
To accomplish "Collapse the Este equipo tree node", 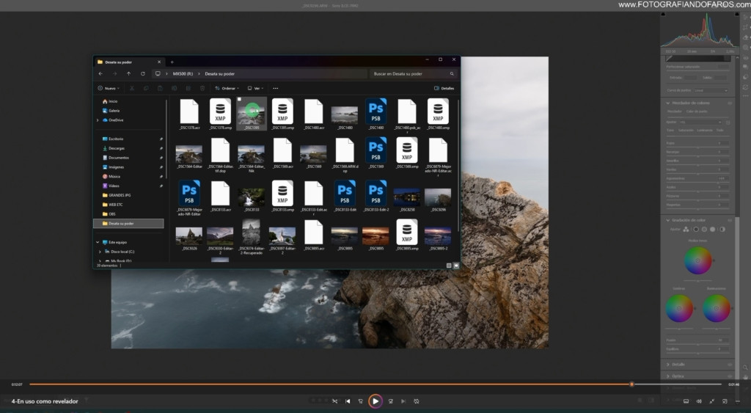I will pos(98,242).
